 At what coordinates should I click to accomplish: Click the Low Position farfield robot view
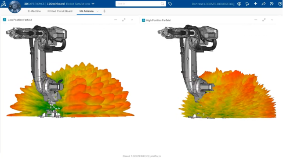(x=70, y=72)
